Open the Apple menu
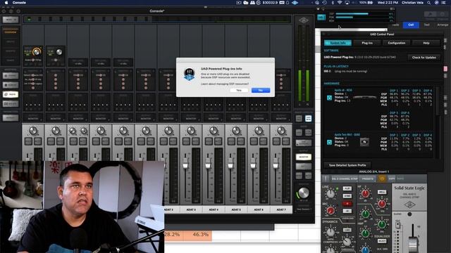The image size is (451, 253). tap(6, 3)
